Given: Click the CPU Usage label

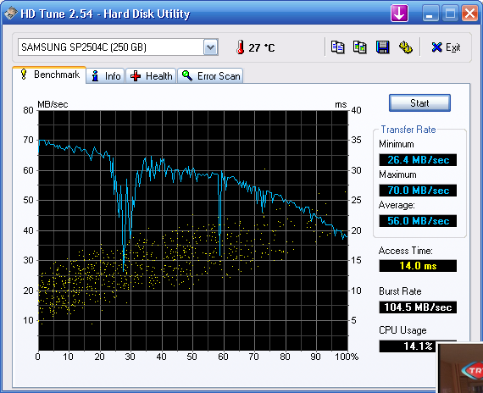Looking at the screenshot, I should coord(402,330).
